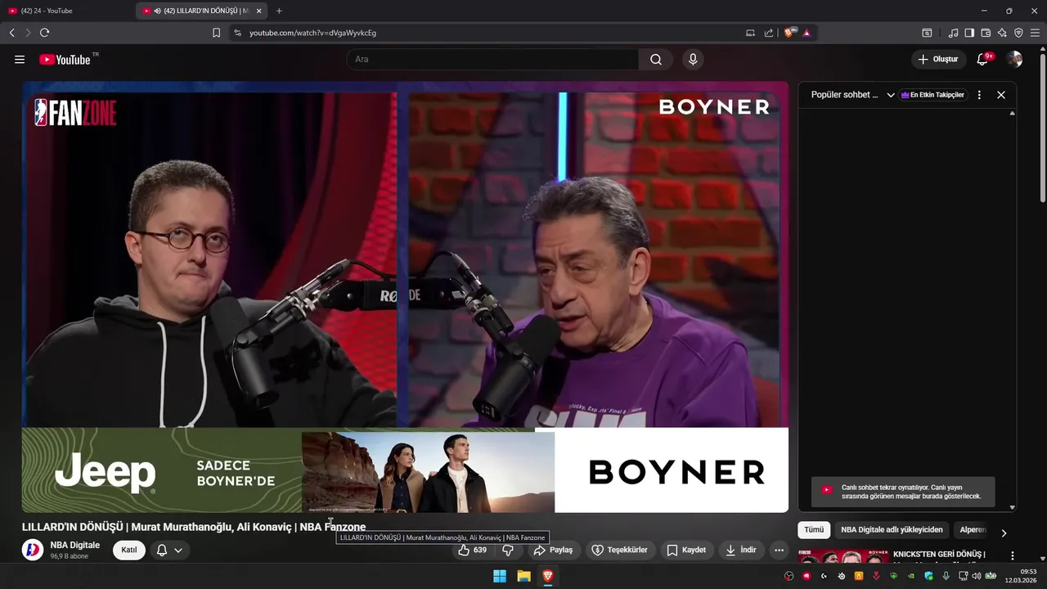Open more actions for the video
The image size is (1047, 589).
779,550
